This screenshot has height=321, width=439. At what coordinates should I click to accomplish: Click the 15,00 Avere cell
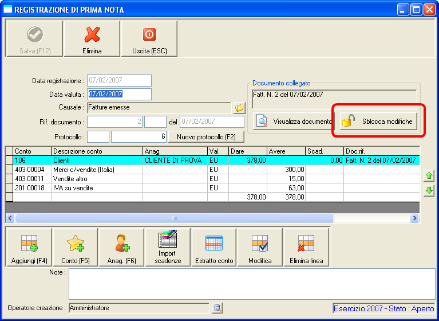click(x=286, y=179)
